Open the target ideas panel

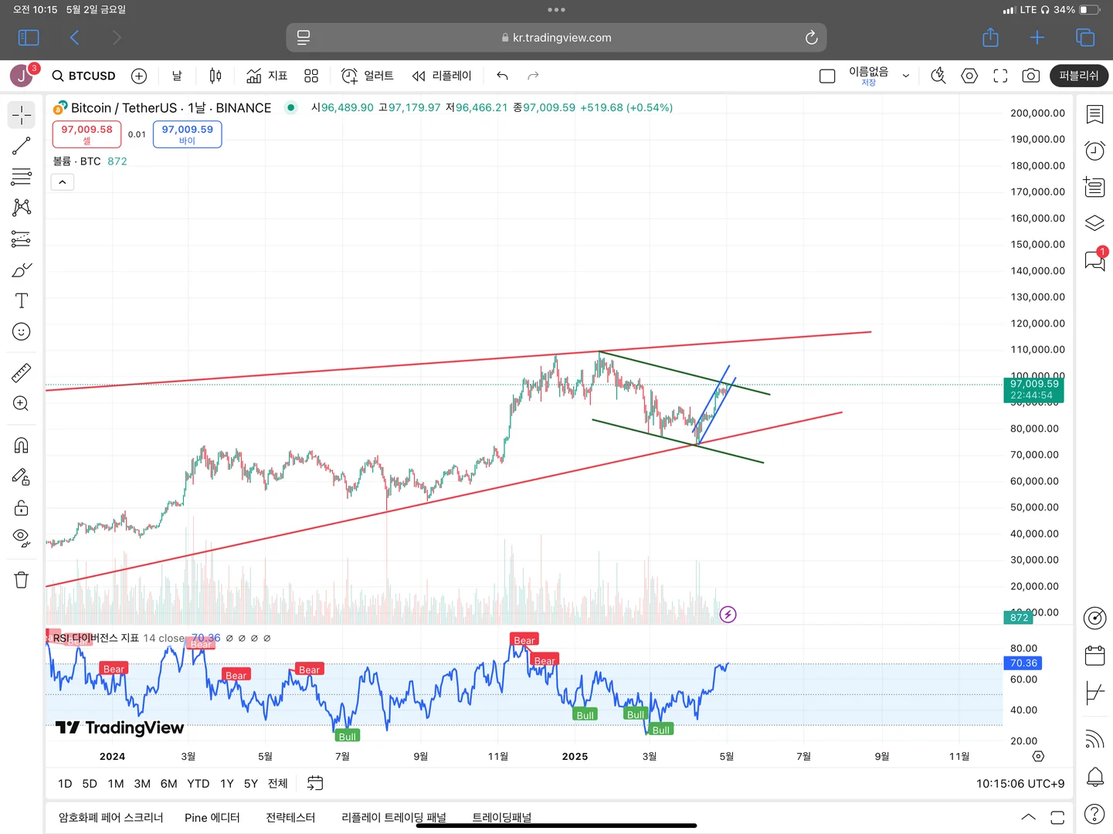coord(1094,618)
